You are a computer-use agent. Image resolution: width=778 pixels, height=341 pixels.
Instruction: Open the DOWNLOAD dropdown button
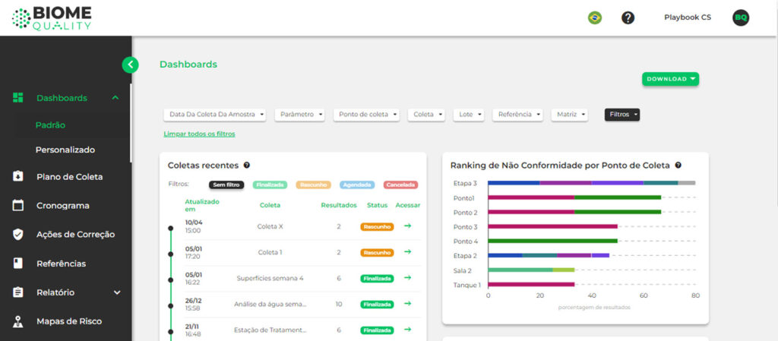coord(670,79)
